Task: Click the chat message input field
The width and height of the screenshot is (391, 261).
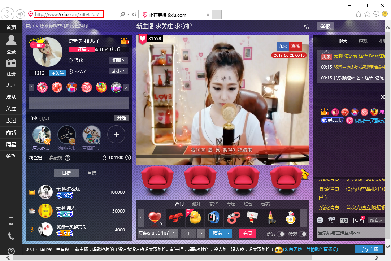Action: coord(350,233)
